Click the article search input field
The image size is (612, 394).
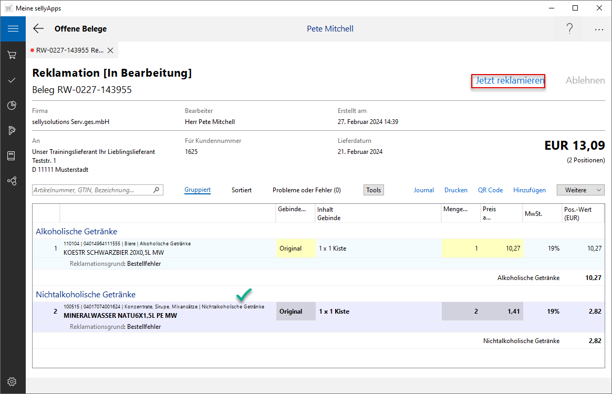point(92,190)
